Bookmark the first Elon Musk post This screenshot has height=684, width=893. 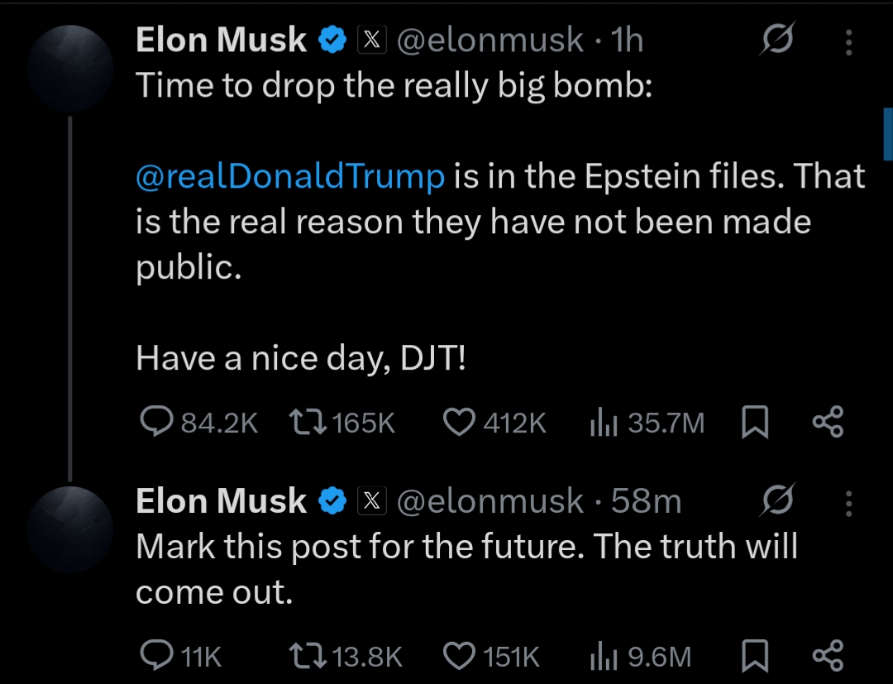pyautogui.click(x=753, y=423)
